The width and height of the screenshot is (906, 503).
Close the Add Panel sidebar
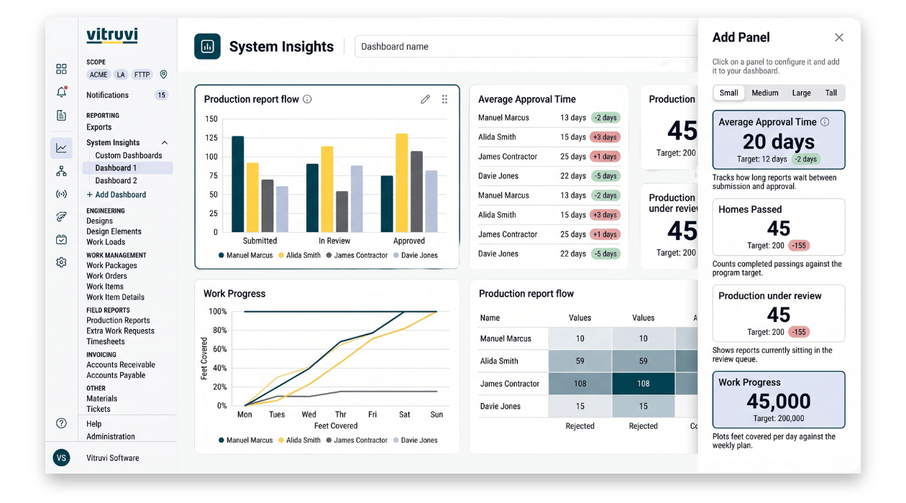[838, 37]
